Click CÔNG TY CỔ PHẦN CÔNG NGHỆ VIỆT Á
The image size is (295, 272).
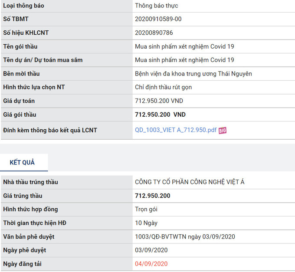click(190, 182)
